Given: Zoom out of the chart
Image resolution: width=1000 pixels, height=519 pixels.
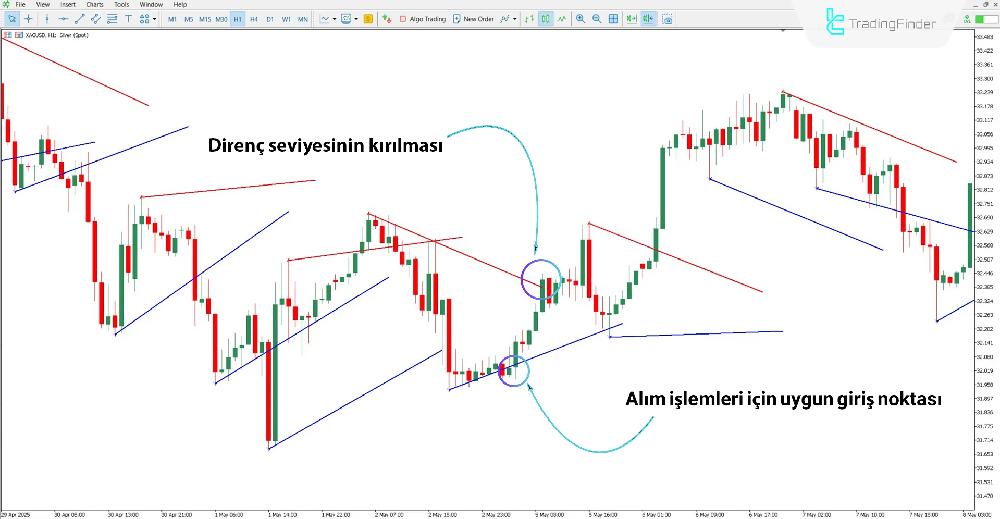Looking at the screenshot, I should tap(597, 19).
